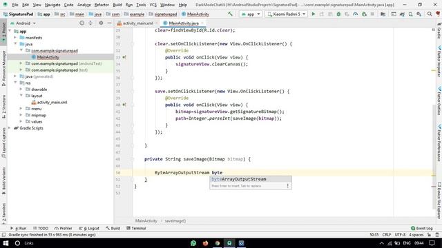Image resolution: width=442 pixels, height=248 pixels.
Task: Click the editor vertical scrollbar
Action: click(434, 158)
